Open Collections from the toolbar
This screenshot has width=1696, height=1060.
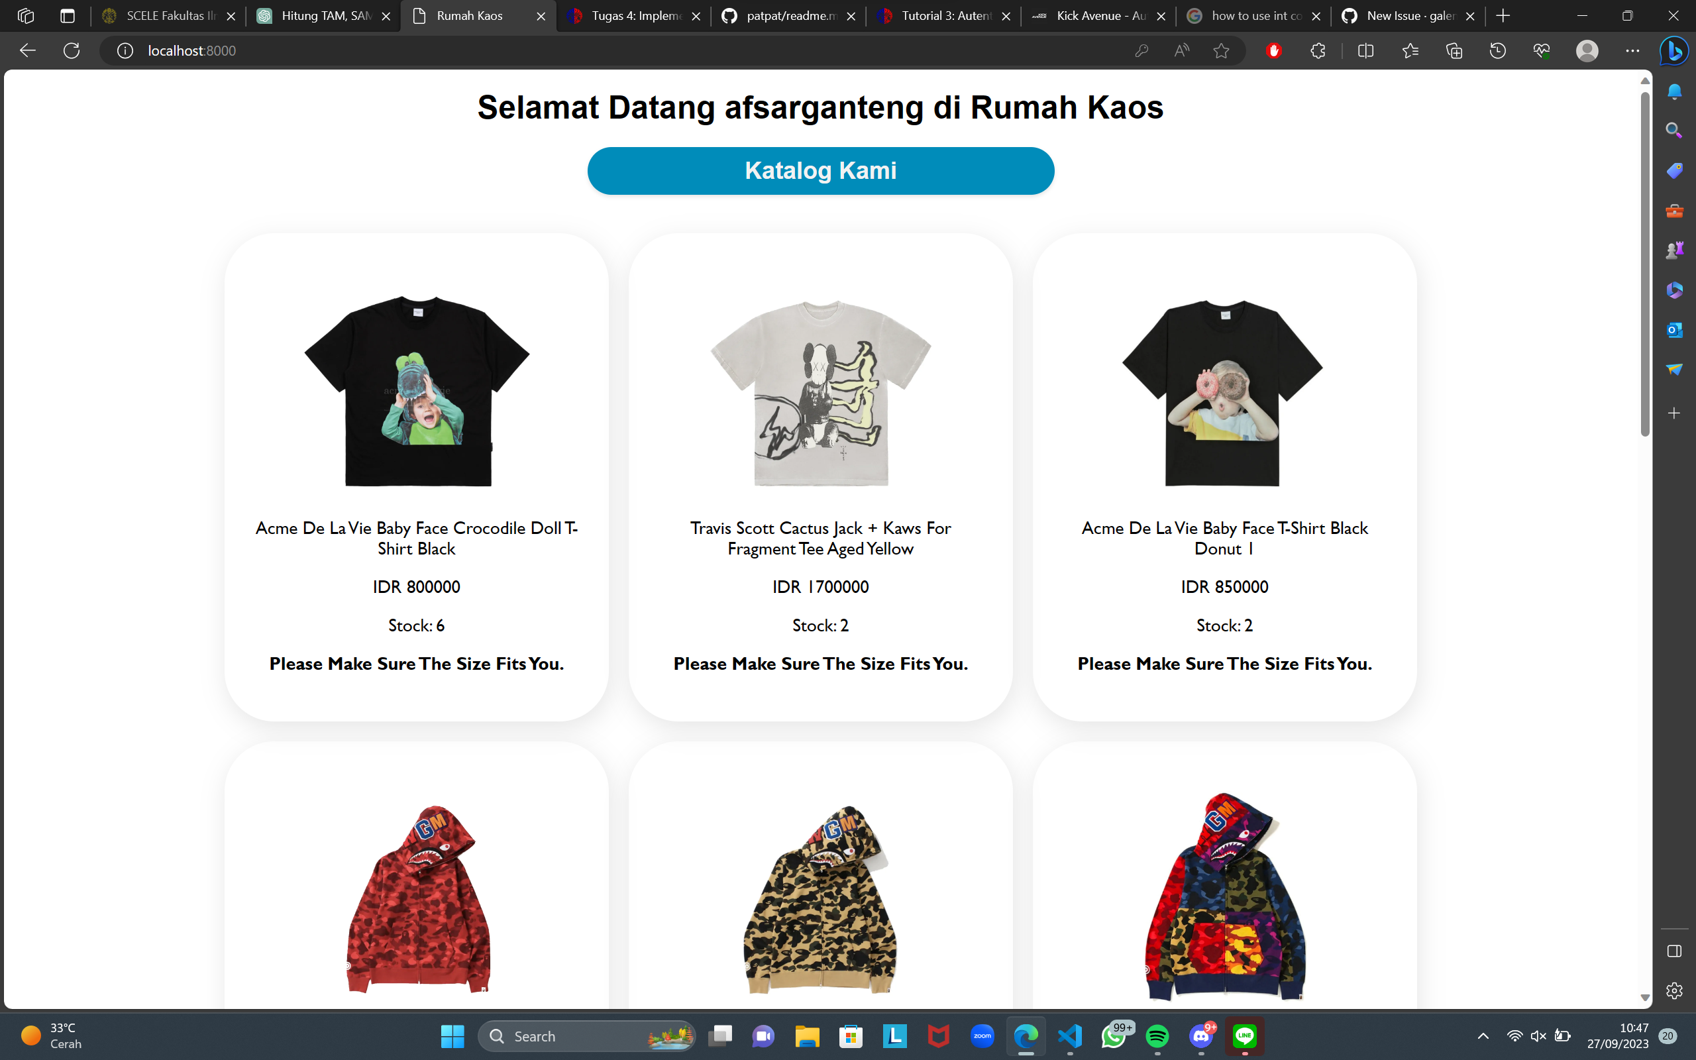click(x=1455, y=50)
